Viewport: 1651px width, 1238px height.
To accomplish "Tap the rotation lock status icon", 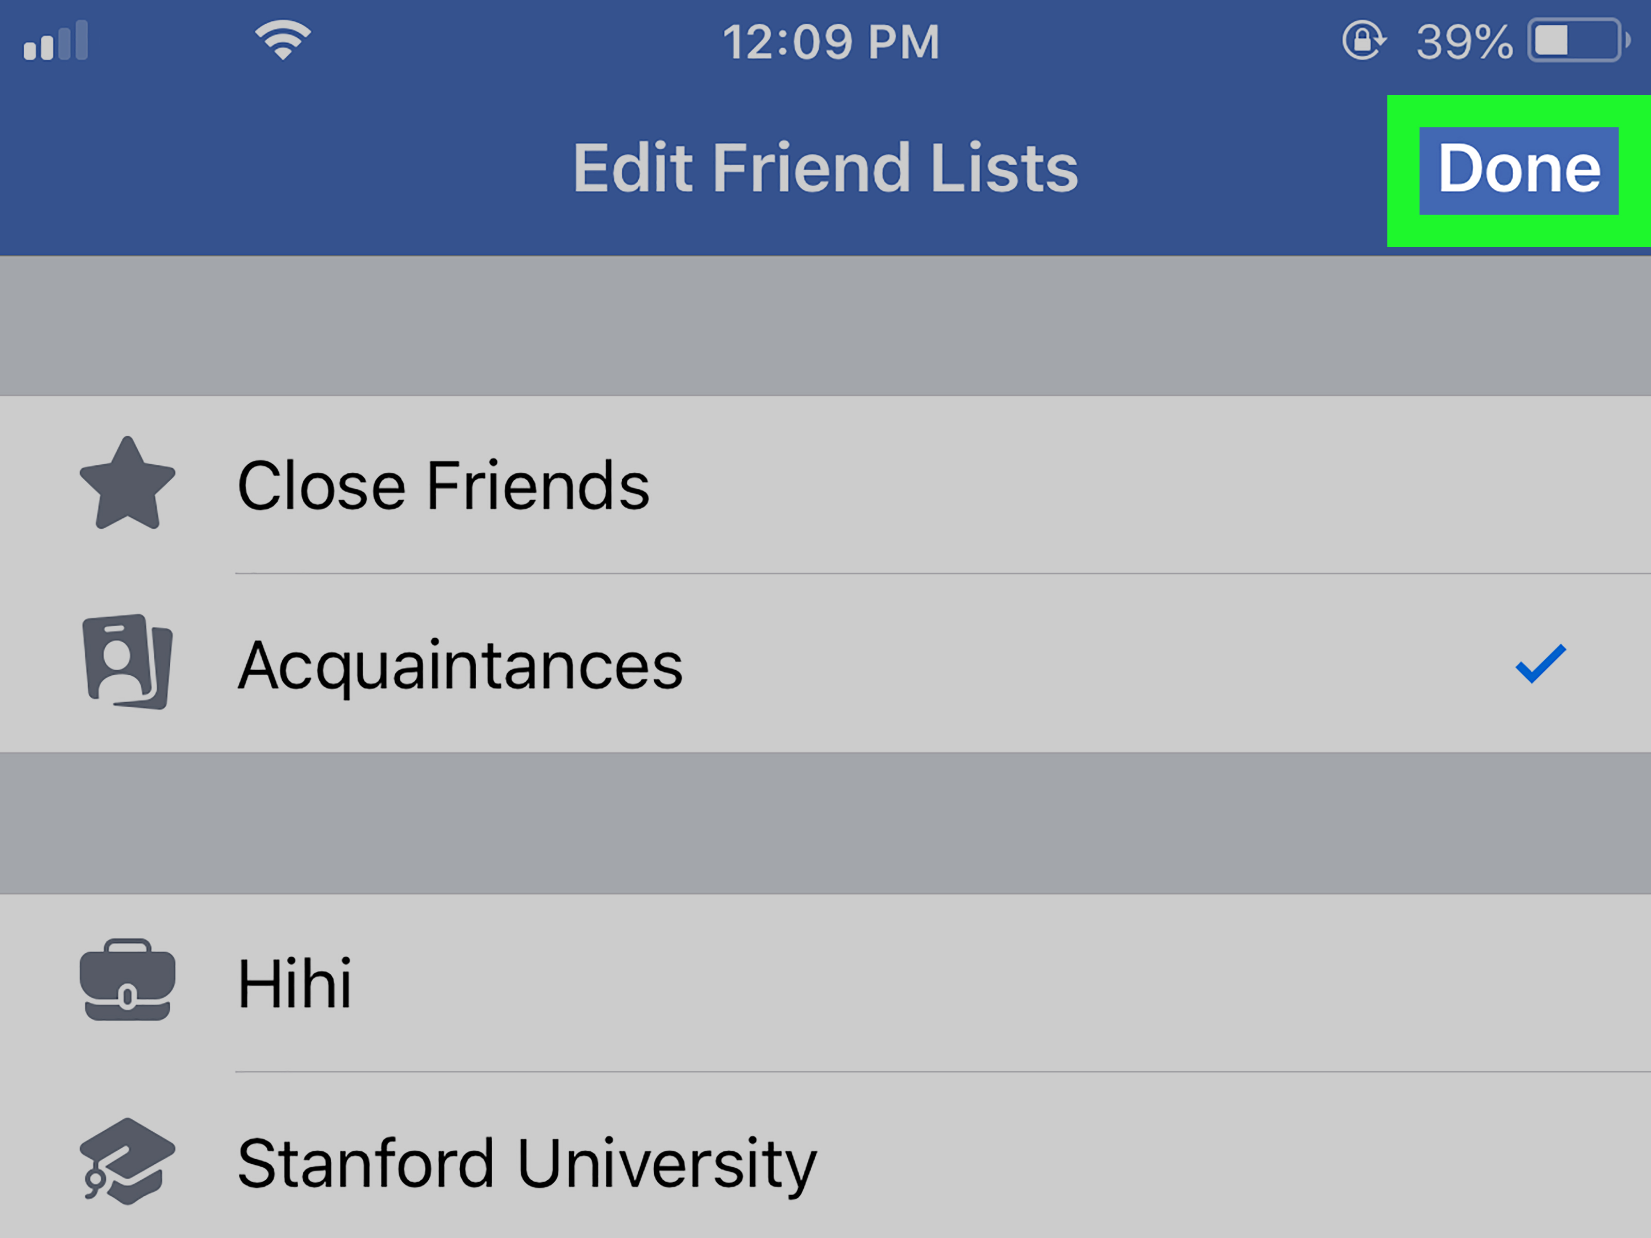I will tap(1363, 40).
